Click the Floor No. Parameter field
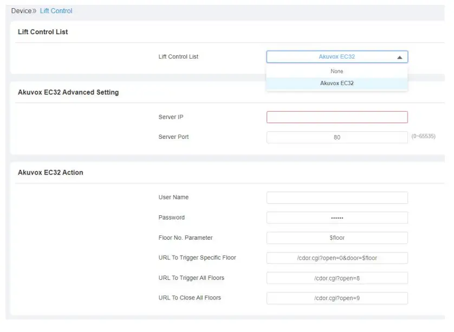Viewport: 454px width, 332px height. (336, 238)
